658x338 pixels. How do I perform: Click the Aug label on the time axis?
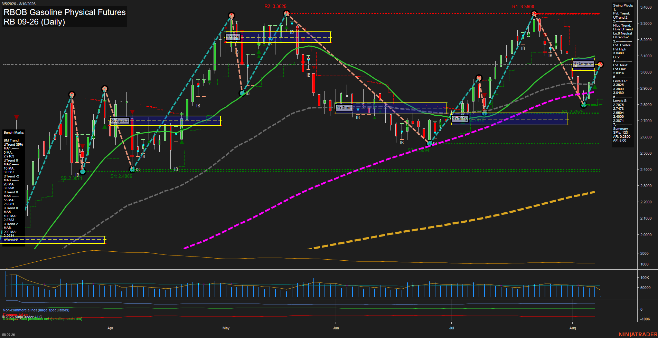573,328
